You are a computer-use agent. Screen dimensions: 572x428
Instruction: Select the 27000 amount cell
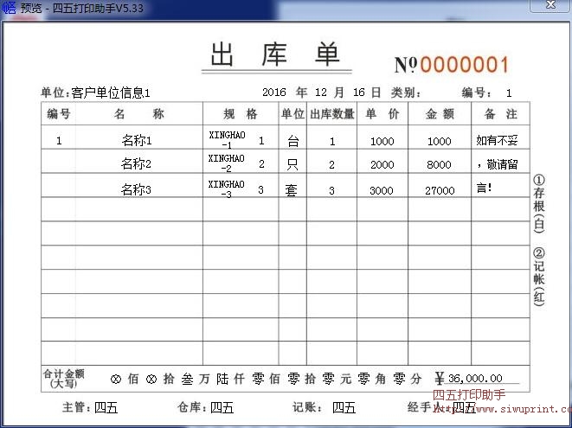click(439, 191)
